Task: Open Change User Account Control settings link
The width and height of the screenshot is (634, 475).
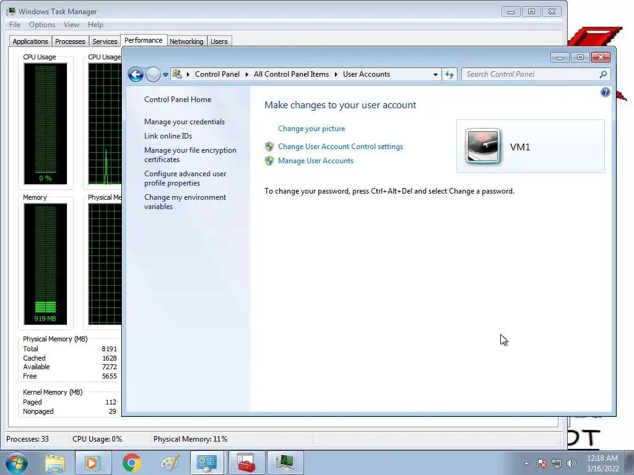Action: point(341,147)
